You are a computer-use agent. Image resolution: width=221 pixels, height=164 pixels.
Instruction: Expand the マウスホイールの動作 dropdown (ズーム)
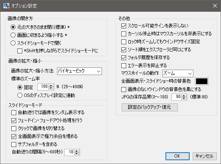tap(178, 73)
